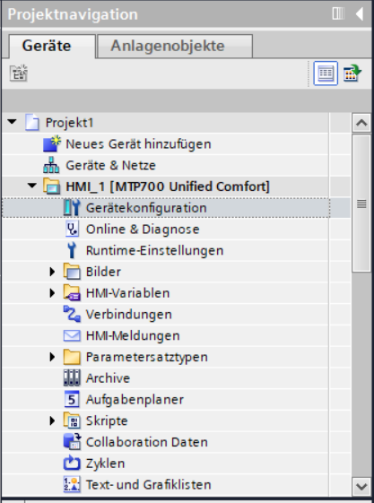Toggle the overview table view button
Viewport: 374px width, 503px height.
[326, 74]
